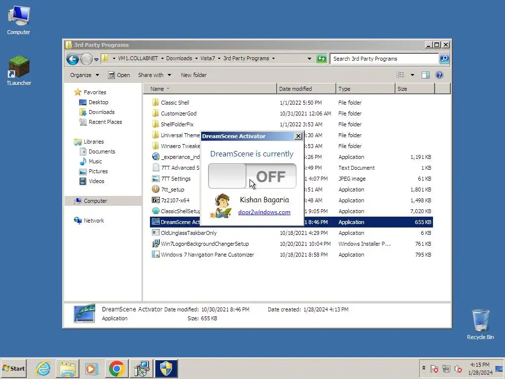The image size is (505, 379).
Task: Create a New folder
Action: (193, 75)
